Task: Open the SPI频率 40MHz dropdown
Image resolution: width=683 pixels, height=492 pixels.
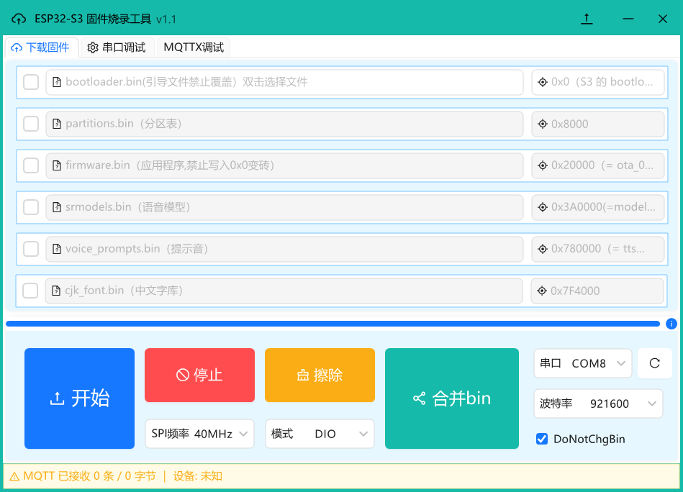Action: point(199,434)
